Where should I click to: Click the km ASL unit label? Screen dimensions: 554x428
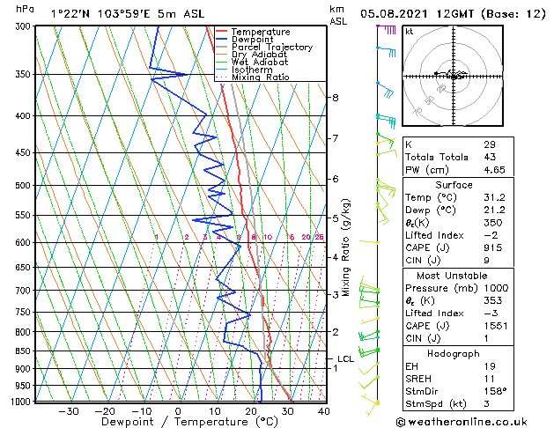point(338,15)
